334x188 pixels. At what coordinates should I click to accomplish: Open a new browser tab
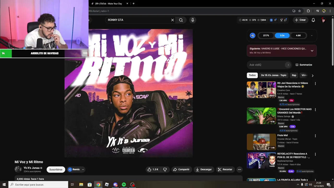pos(134,4)
